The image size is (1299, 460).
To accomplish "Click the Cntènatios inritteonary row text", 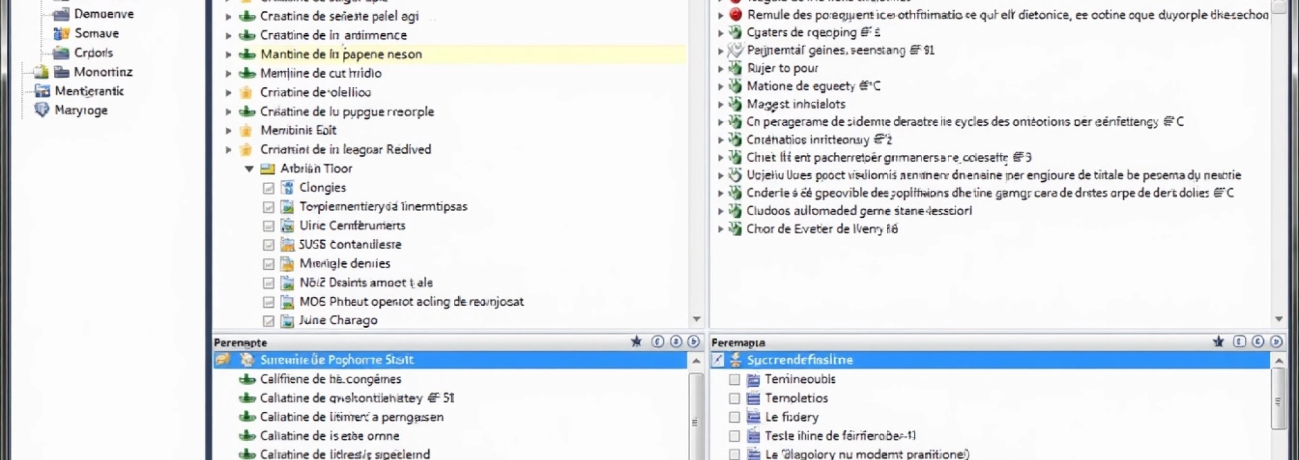I will click(819, 139).
